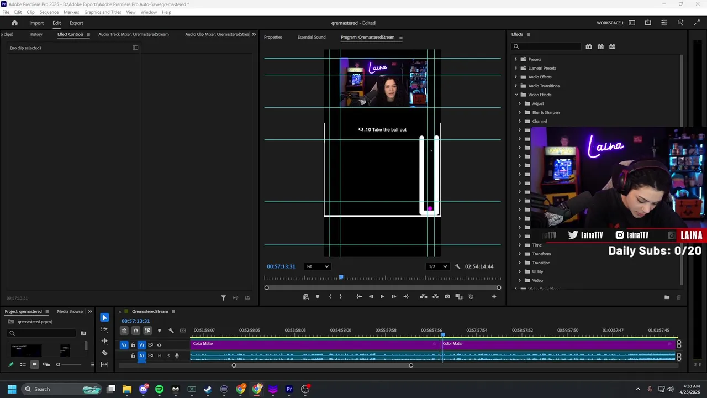
Task: Expand the Blur & Sharpen folder
Action: [x=520, y=112]
